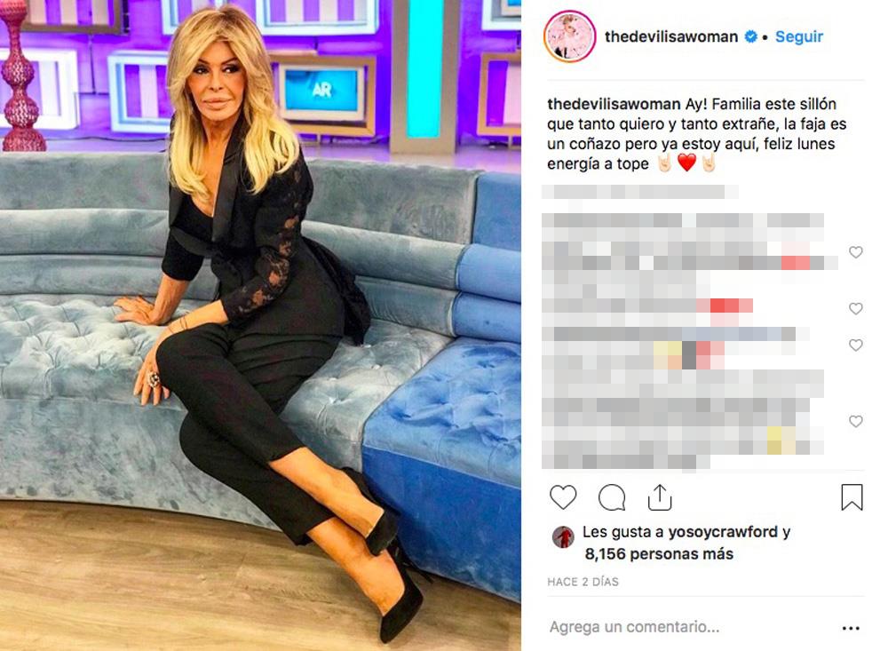Like the second blurred comment

tap(856, 308)
